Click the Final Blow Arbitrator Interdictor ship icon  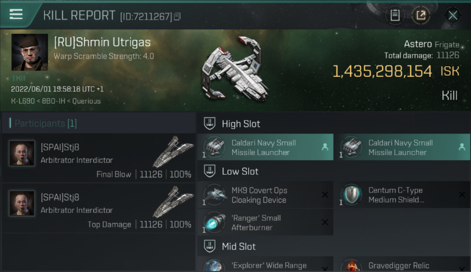[173, 152]
